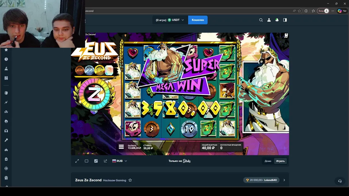Open the Stake site search
This screenshot has width=349, height=196.
click(x=261, y=20)
